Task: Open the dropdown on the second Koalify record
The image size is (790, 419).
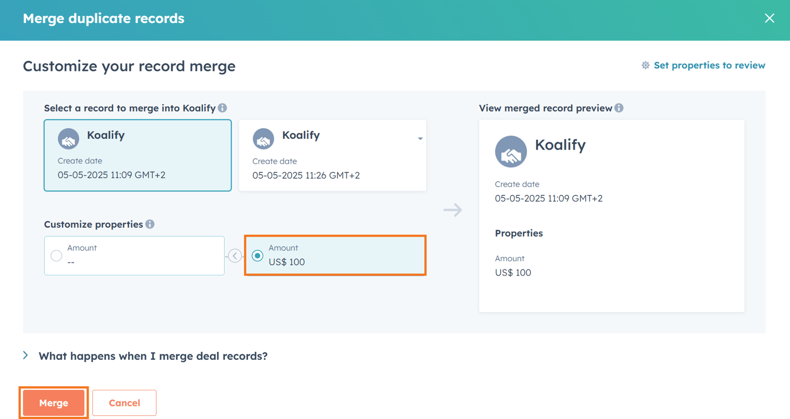Action: (x=420, y=138)
